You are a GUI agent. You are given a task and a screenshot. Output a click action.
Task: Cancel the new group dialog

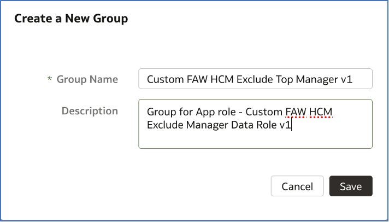[x=297, y=186]
